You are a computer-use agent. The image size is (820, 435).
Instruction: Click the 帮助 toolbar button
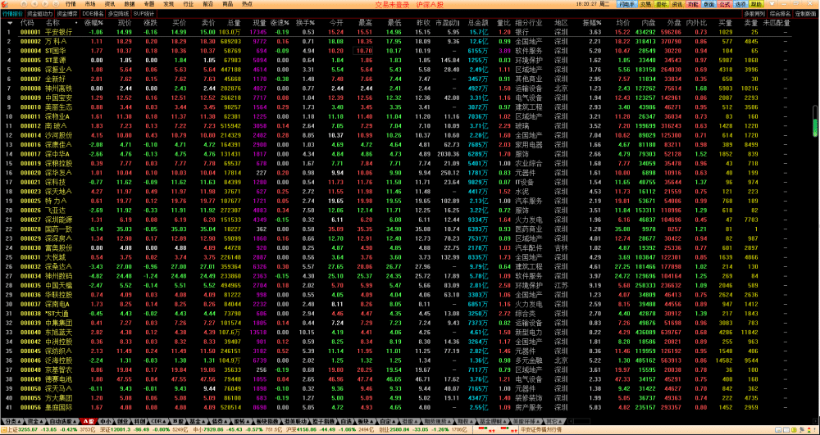pos(756,3)
